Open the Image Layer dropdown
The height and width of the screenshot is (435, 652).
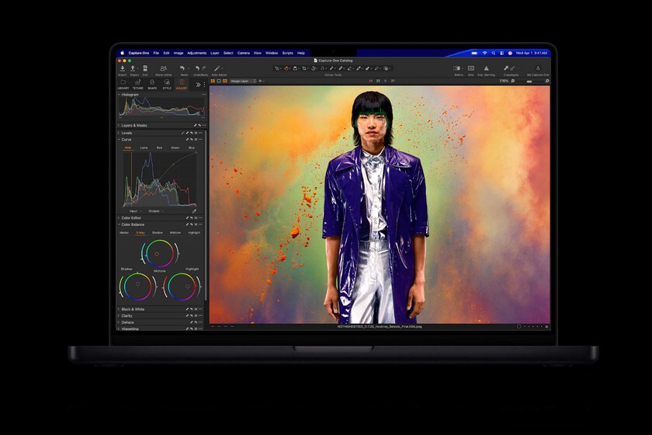click(240, 81)
